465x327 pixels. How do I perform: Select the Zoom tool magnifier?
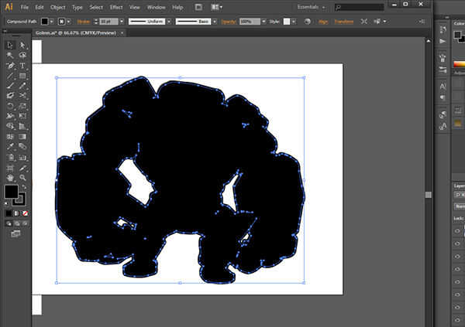[x=22, y=177]
